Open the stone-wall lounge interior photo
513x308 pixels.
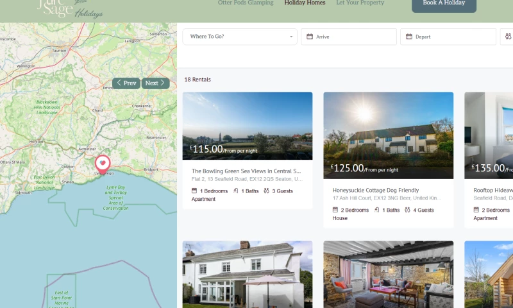click(389, 274)
